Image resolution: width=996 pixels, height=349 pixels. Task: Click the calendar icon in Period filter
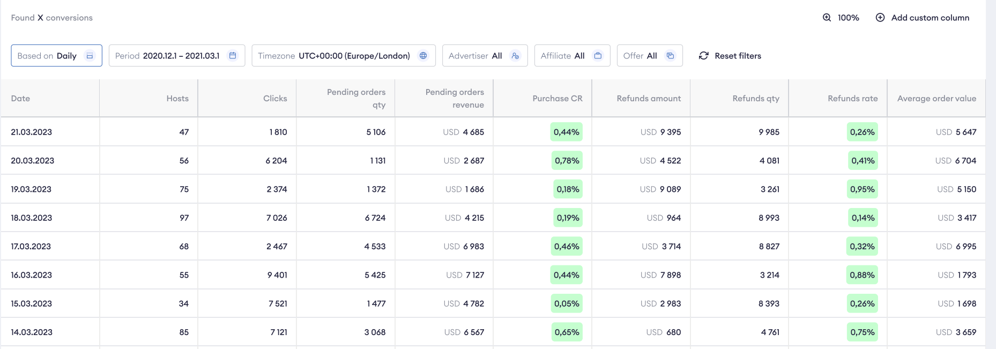[233, 56]
